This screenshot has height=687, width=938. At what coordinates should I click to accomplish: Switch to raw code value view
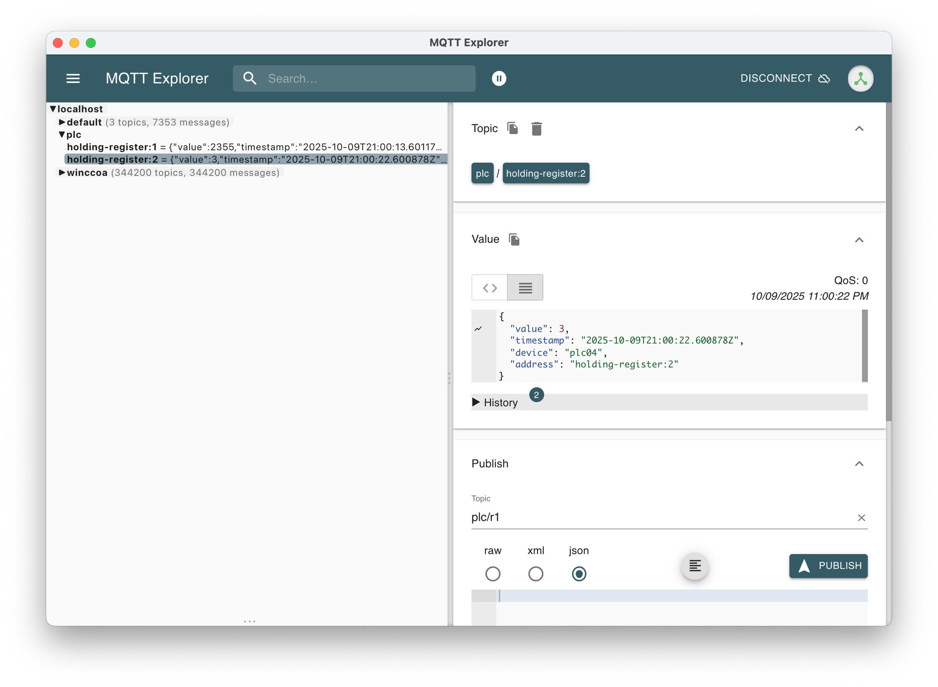(490, 288)
